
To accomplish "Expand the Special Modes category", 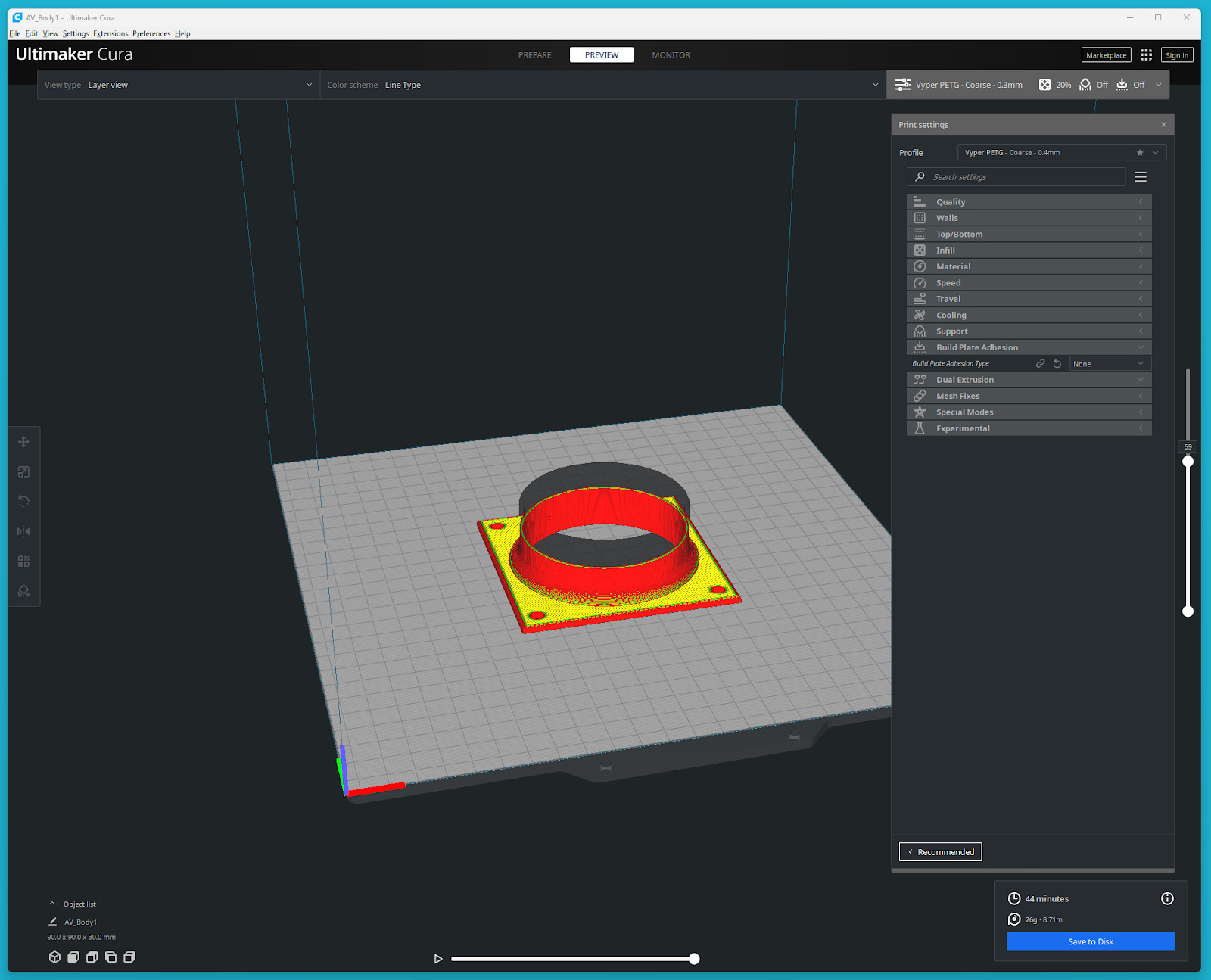I will point(1029,412).
